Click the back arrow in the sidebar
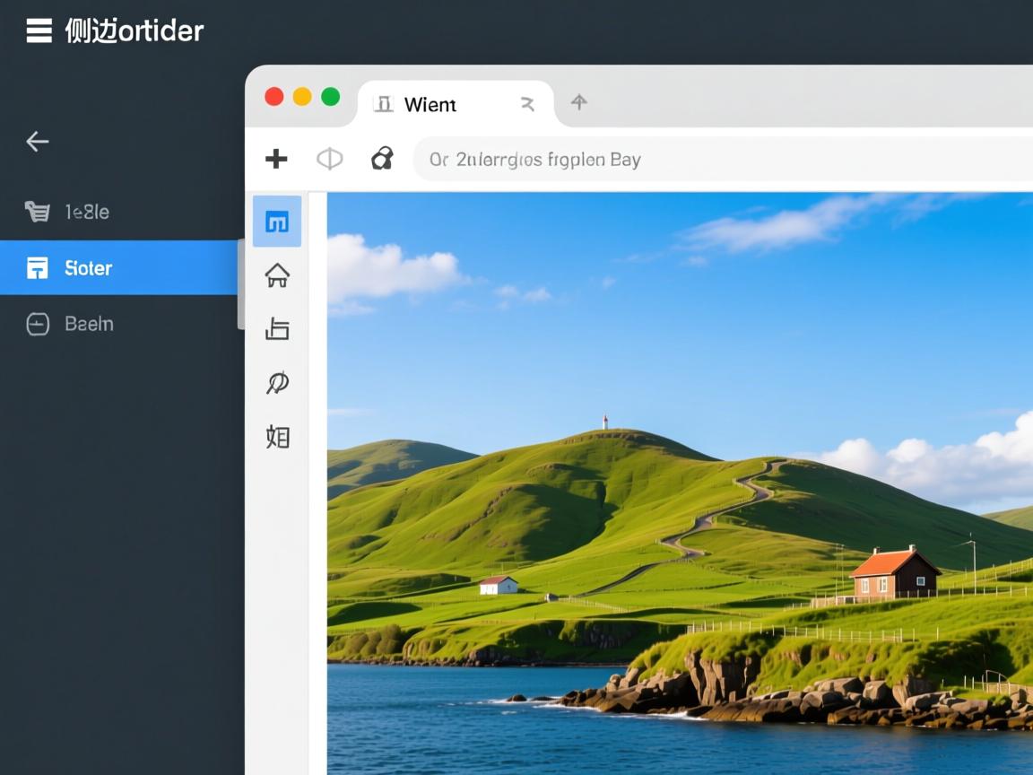The width and height of the screenshot is (1033, 775). [38, 141]
